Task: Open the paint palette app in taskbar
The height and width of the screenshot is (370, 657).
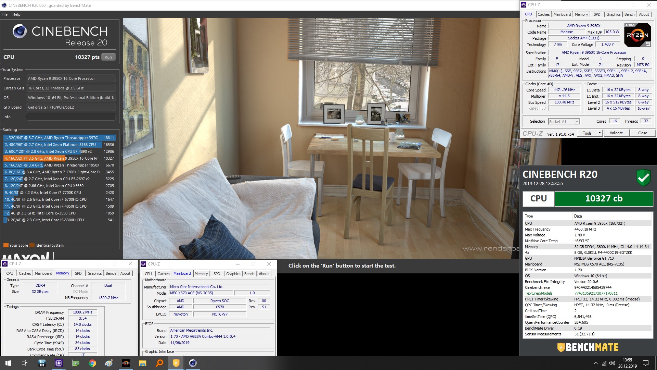Action: click(x=109, y=363)
